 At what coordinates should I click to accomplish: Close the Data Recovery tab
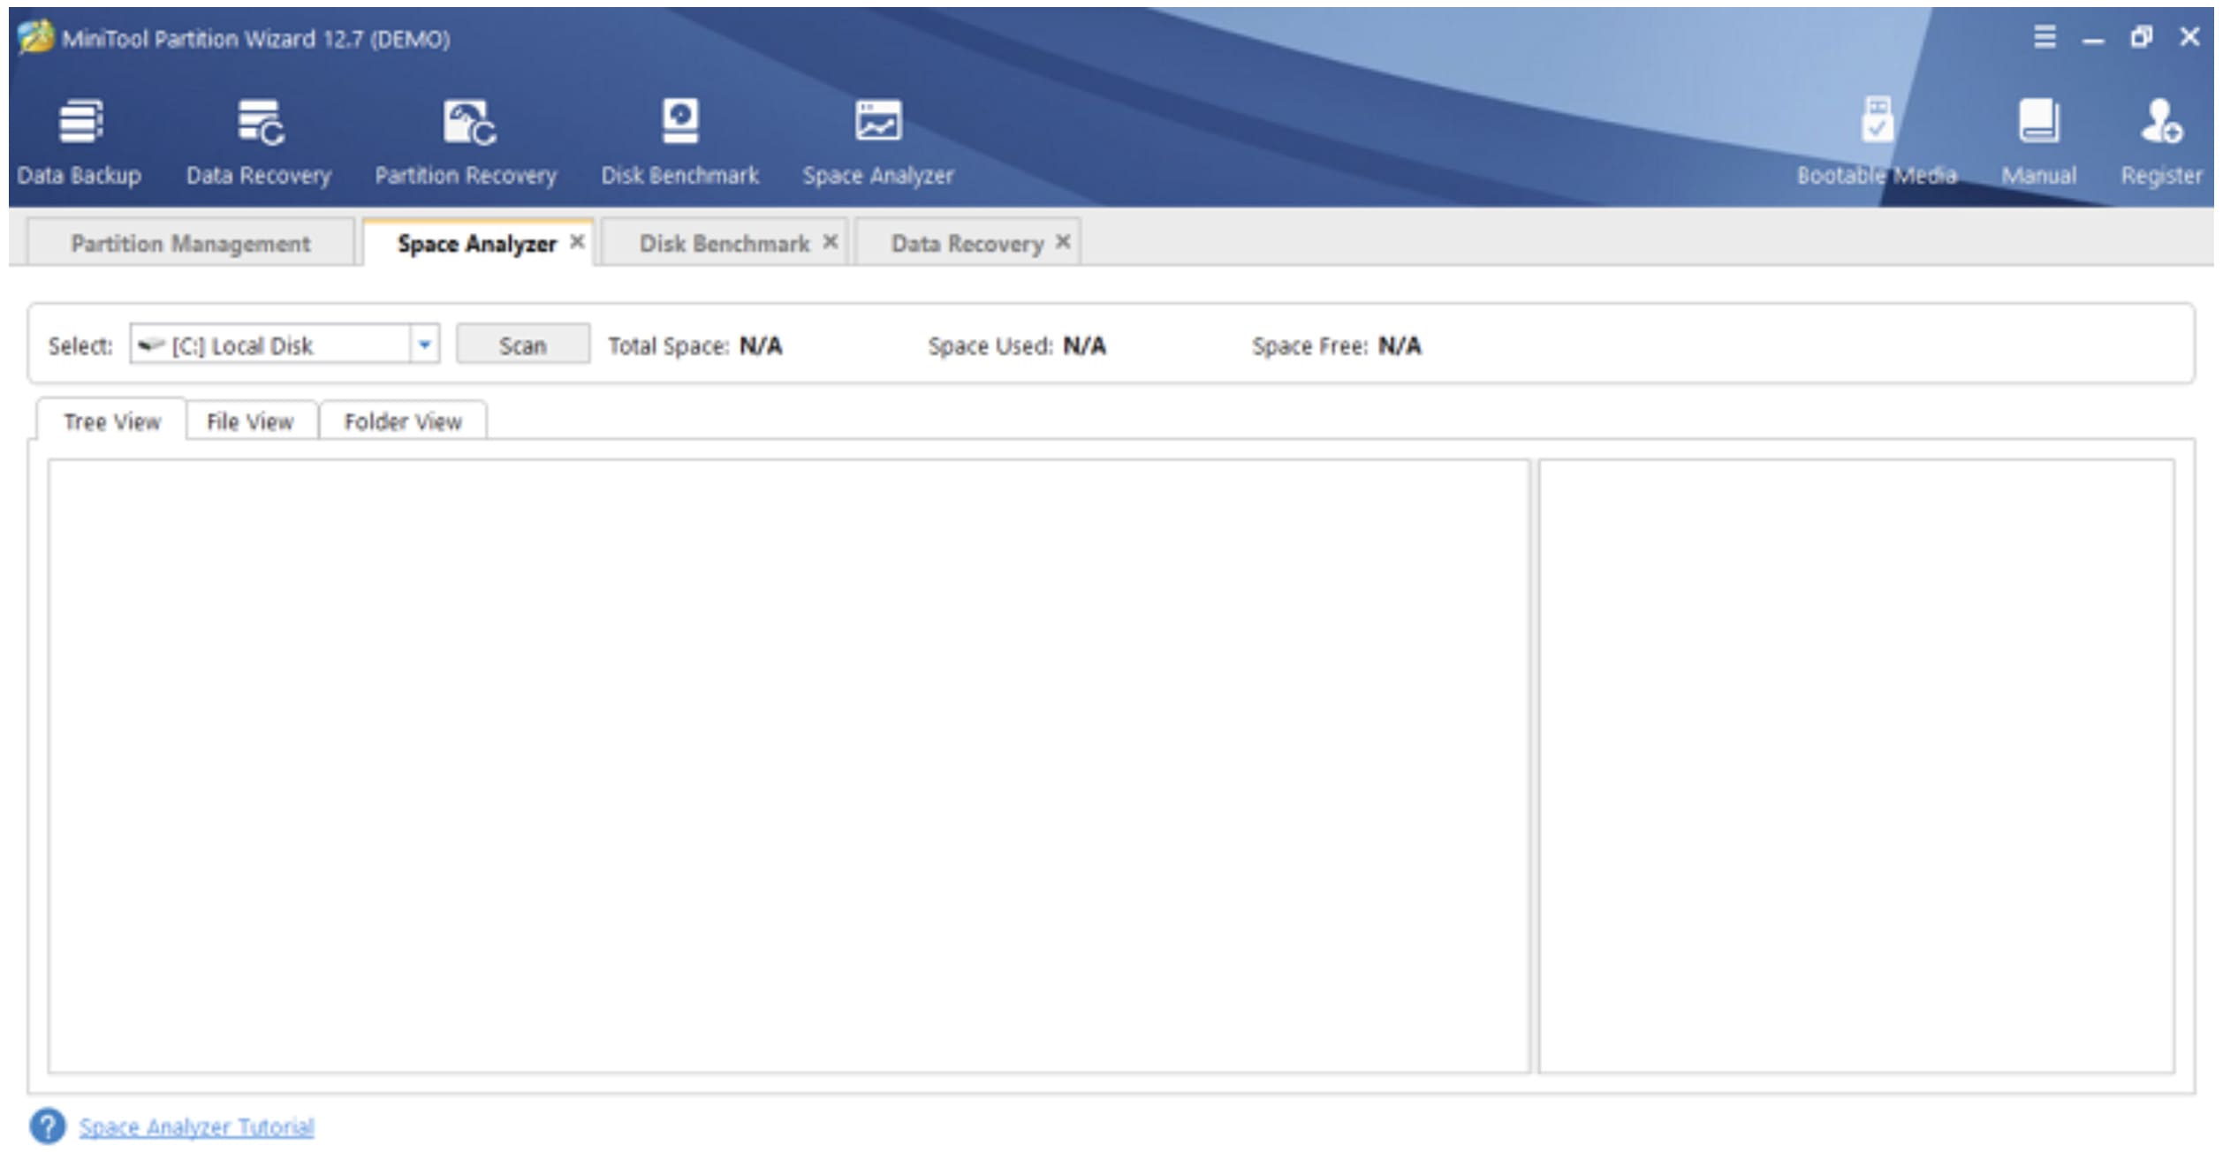click(x=1063, y=241)
